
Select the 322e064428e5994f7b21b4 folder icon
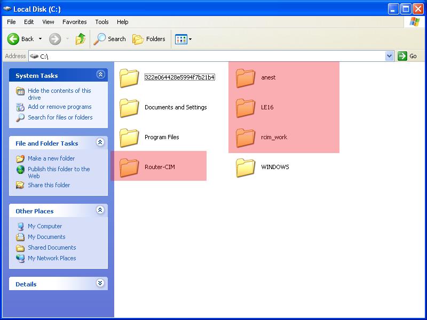point(129,78)
